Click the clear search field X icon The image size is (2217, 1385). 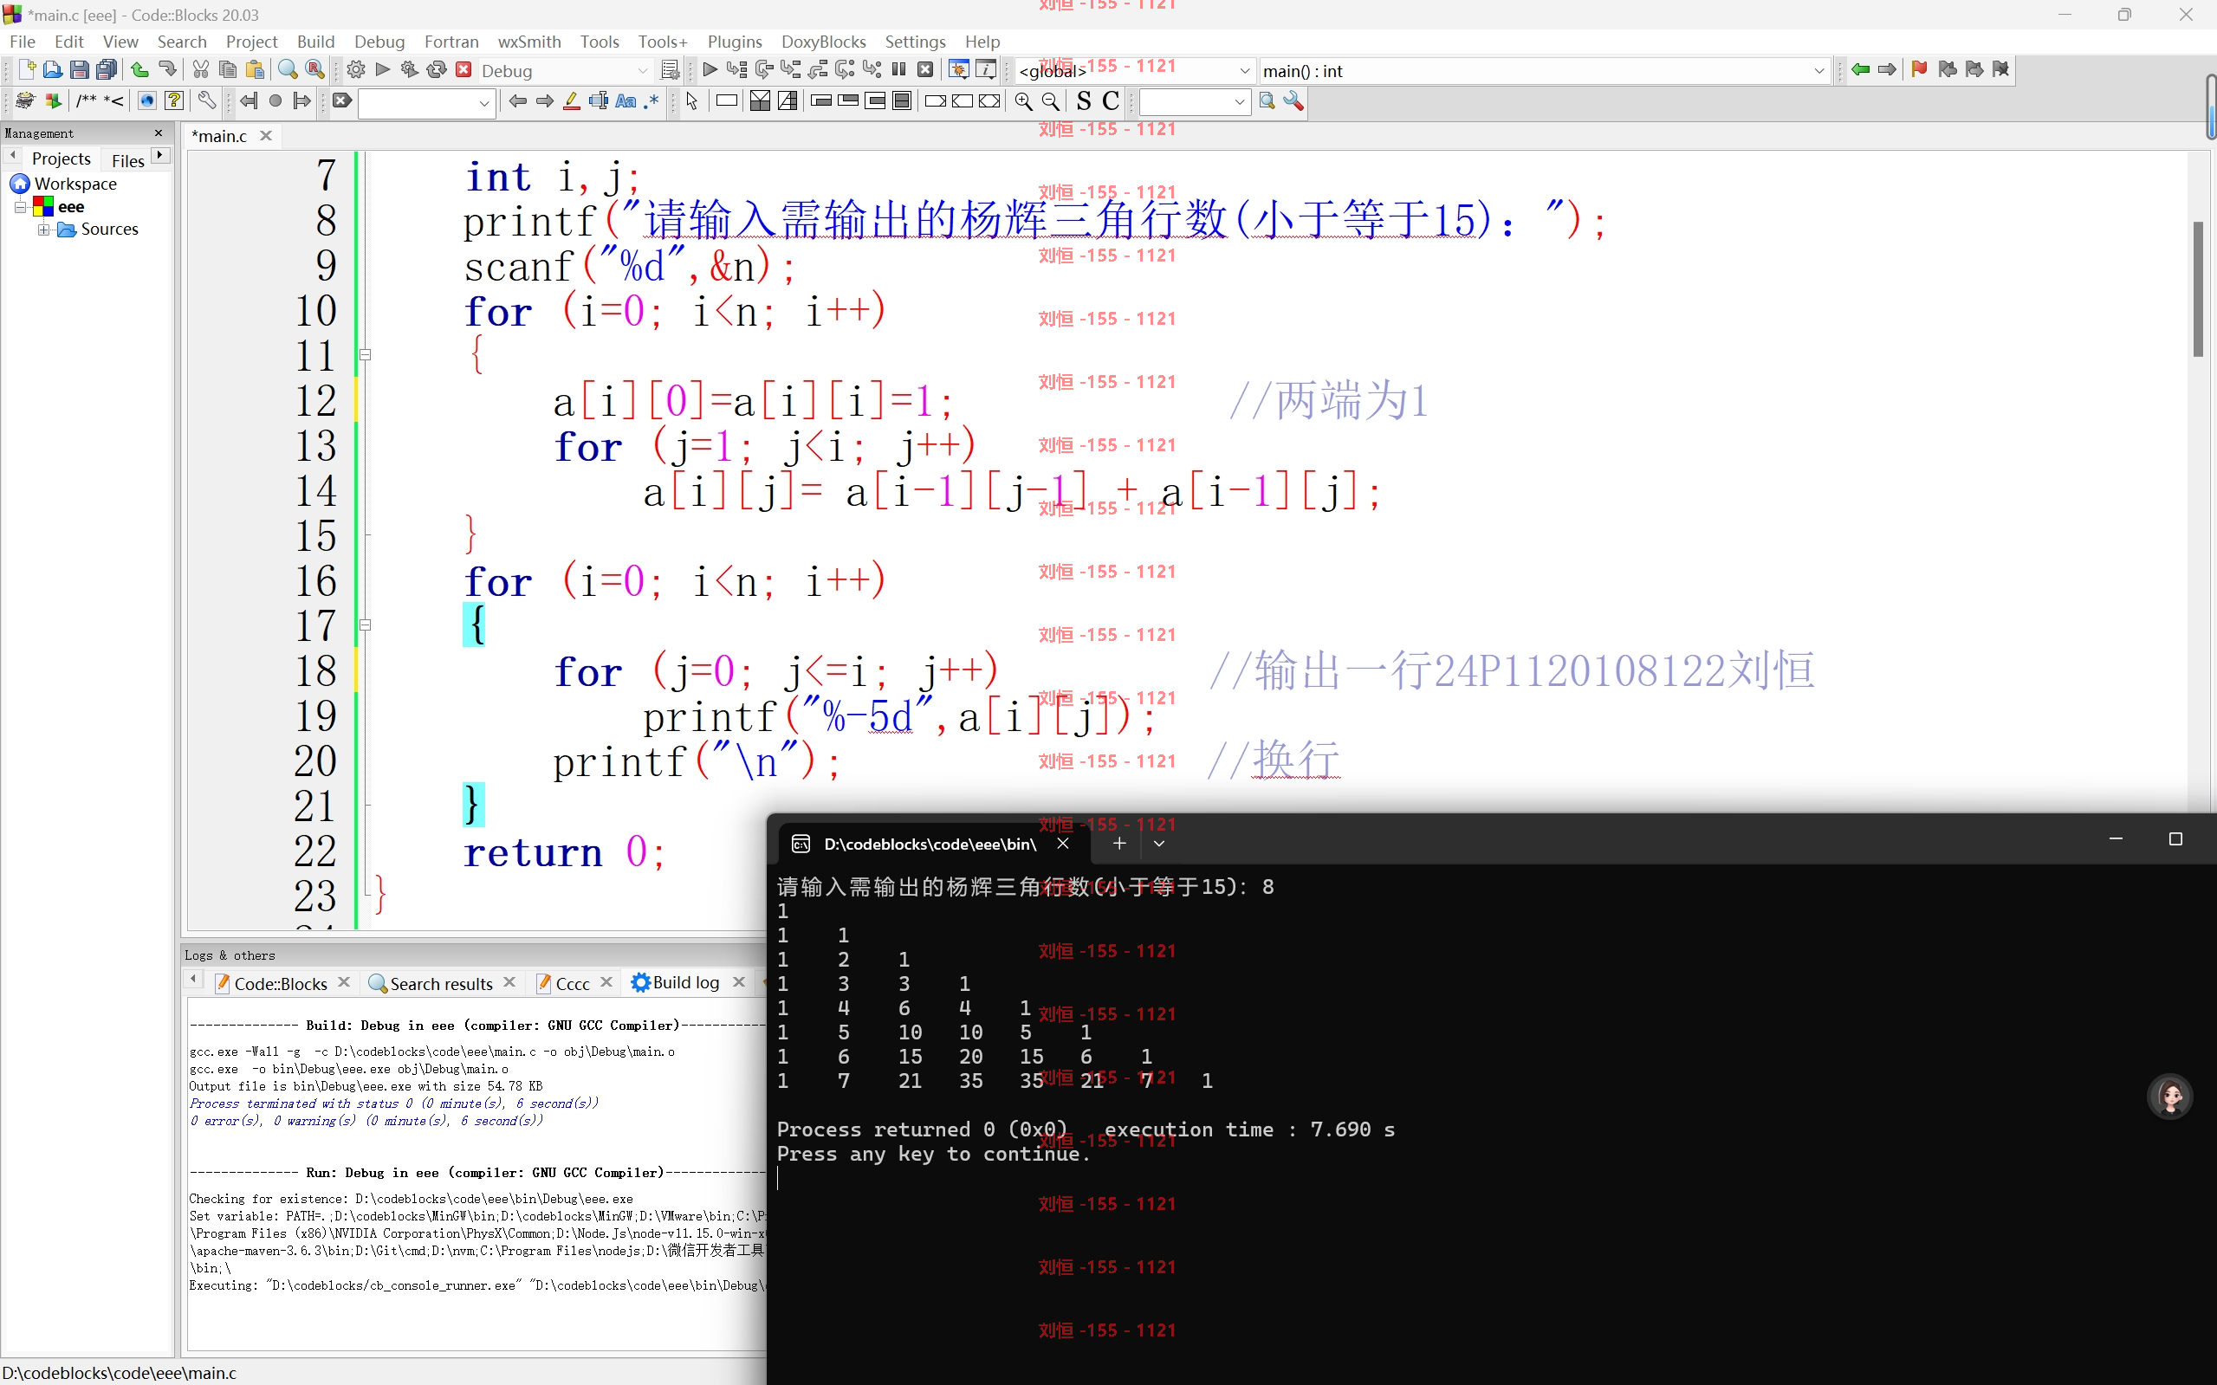[341, 100]
